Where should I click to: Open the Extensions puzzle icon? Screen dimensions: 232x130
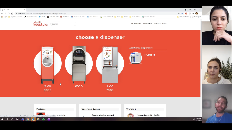[x=193, y=14]
